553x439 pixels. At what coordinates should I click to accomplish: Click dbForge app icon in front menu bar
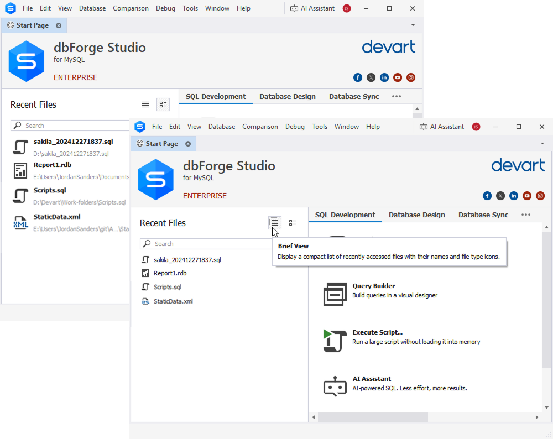click(x=140, y=127)
